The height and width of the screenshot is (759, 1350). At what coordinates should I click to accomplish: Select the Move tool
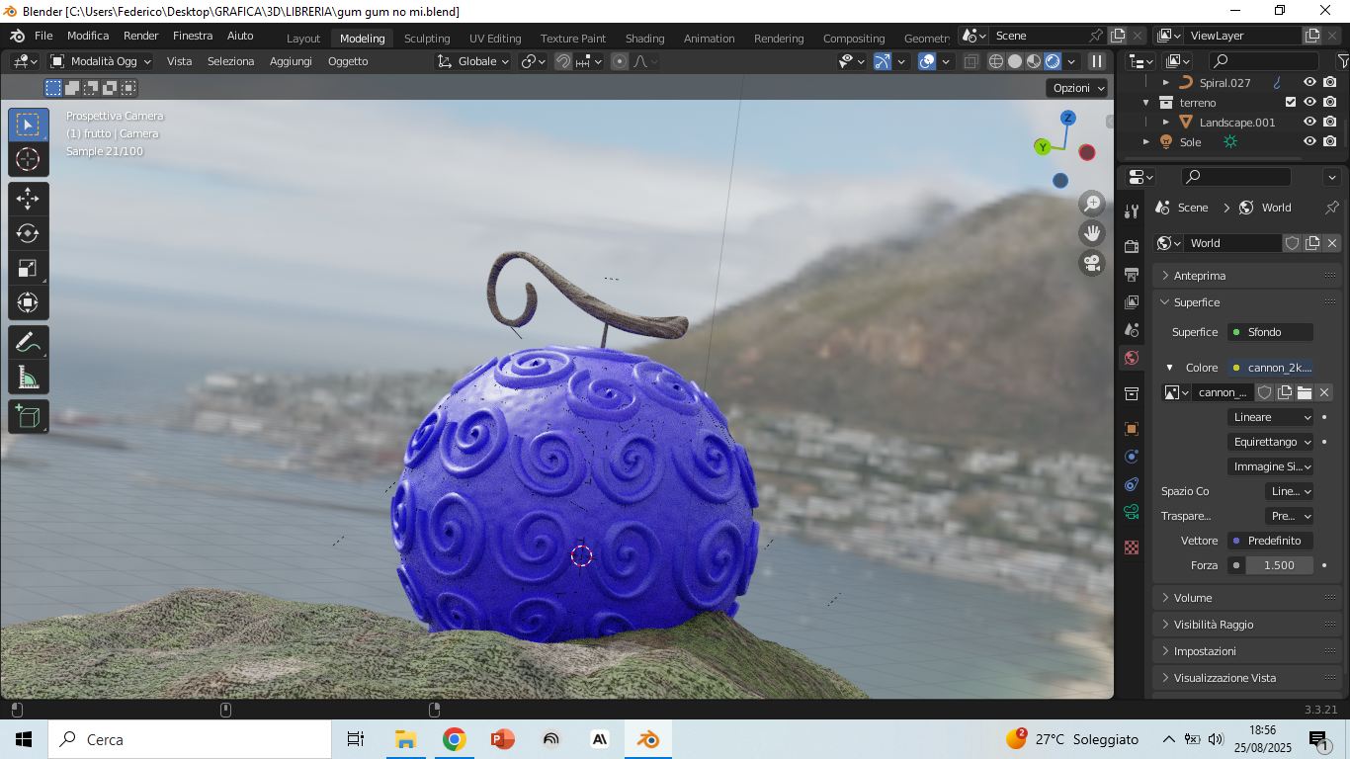pyautogui.click(x=29, y=199)
